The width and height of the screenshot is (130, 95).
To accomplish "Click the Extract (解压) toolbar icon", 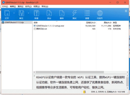I will [21, 13].
